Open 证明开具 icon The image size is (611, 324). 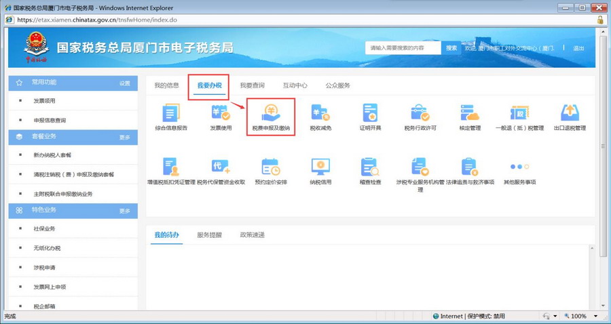point(370,113)
